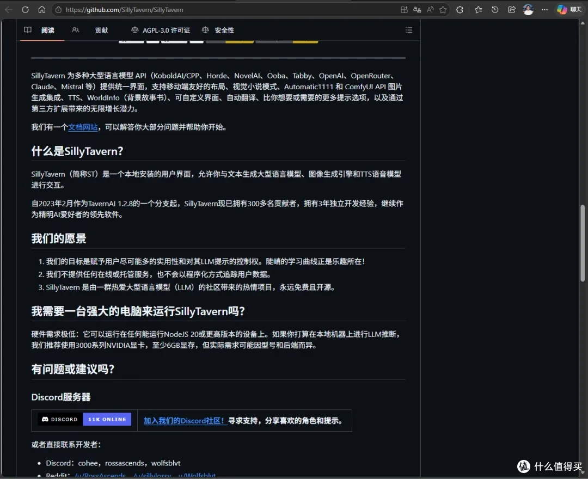Open the user profile avatar

[528, 10]
